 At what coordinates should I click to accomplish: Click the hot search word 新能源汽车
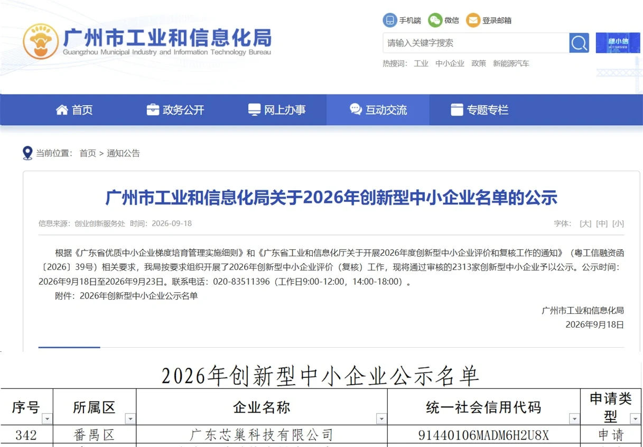511,63
